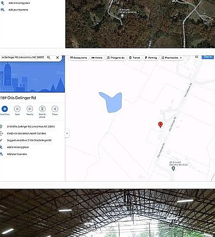215x237 pixels.
Task: Click the gray All Around Delivery Services pin on white map
Action: point(173,168)
